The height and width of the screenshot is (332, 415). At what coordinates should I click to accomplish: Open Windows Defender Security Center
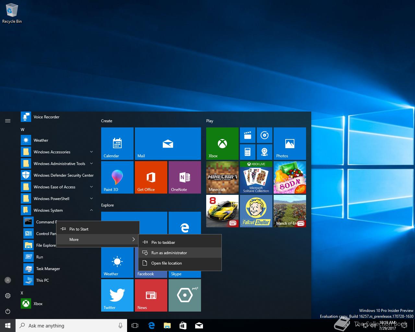(x=57, y=175)
